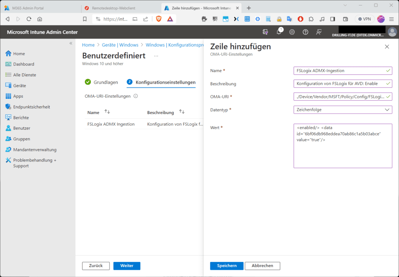Open Problembehandlung + Support
The image size is (399, 277).
[x=31, y=163]
